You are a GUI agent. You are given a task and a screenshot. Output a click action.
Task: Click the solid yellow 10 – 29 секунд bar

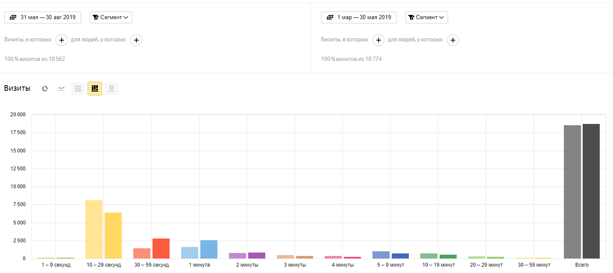pyautogui.click(x=113, y=236)
